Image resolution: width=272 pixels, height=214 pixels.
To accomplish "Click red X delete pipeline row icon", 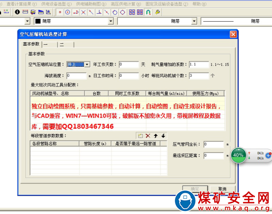I will (148, 136).
